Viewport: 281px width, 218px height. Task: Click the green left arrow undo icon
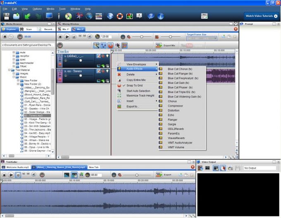[x=27, y=16]
